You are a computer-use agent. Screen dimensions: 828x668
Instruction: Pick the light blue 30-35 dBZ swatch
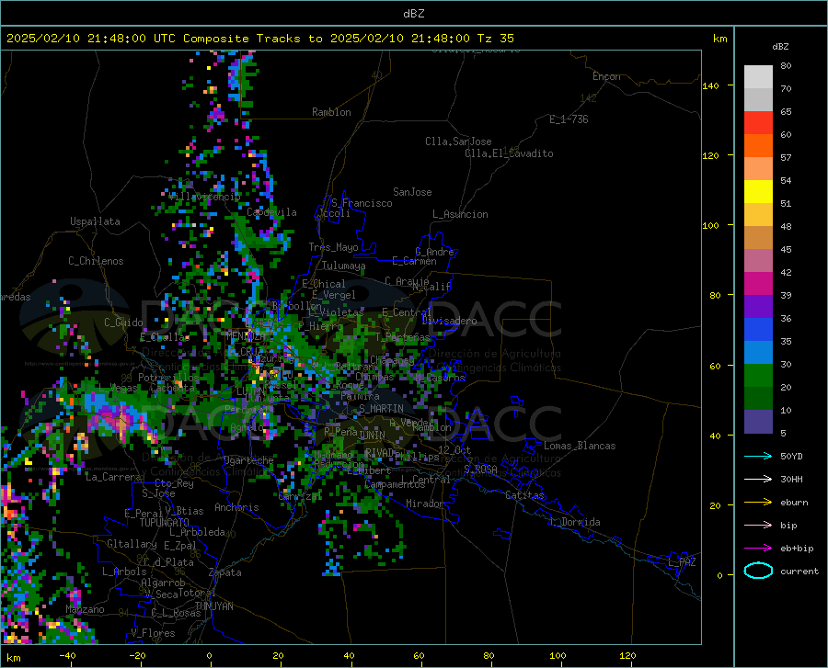[758, 353]
